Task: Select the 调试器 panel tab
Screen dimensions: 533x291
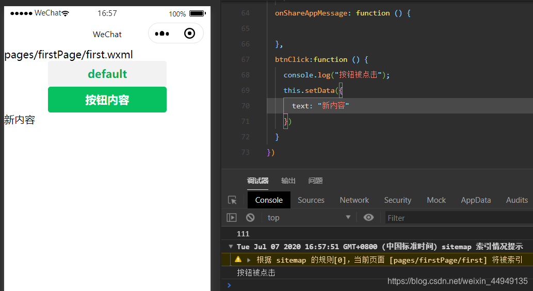Action: point(257,181)
